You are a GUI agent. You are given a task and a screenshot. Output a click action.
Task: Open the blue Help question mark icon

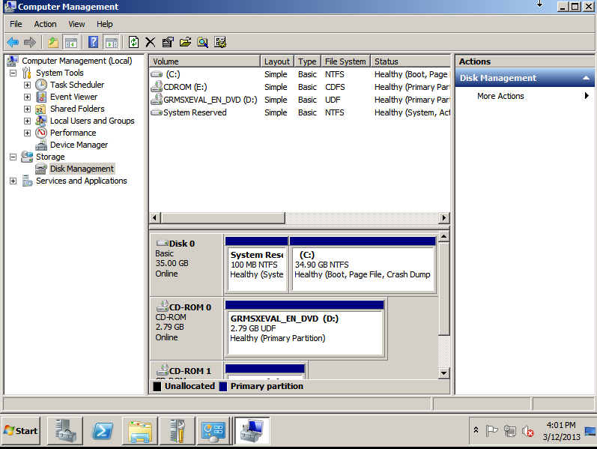(x=94, y=42)
